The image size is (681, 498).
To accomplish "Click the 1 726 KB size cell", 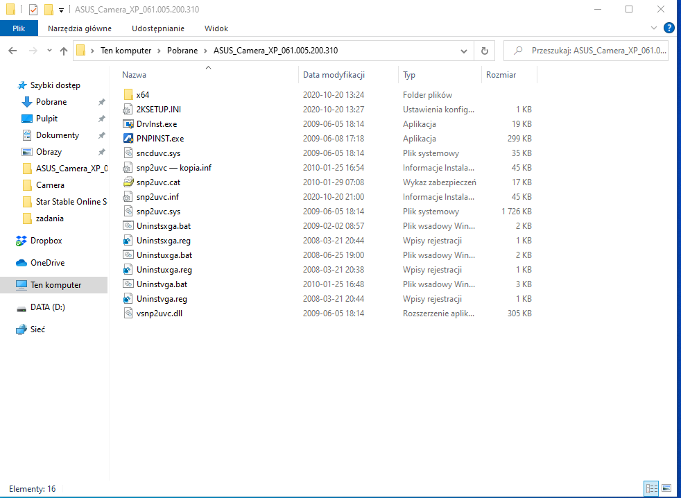I will pos(517,212).
